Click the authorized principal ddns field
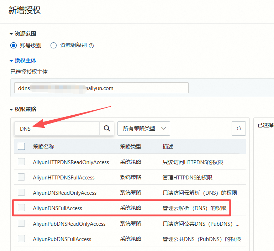The image size is (274, 251). tap(101, 88)
